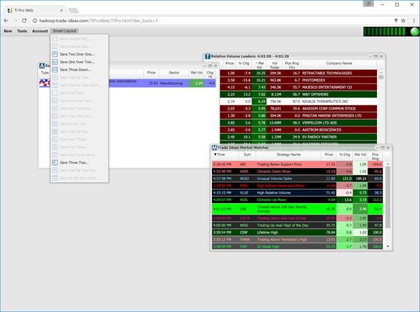Image resolution: width=420 pixels, height=312 pixels.
Task: Select the W&T OFFSHORE row
Action: [x=298, y=94]
